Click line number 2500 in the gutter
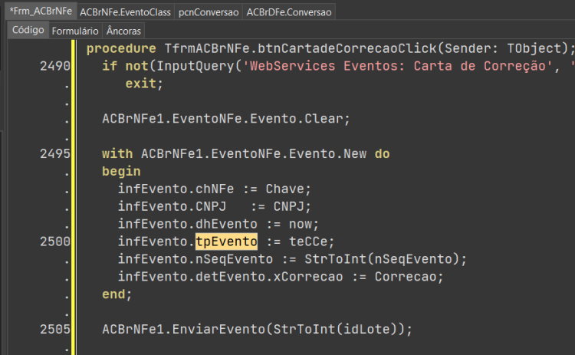This screenshot has width=575, height=355. (x=55, y=242)
